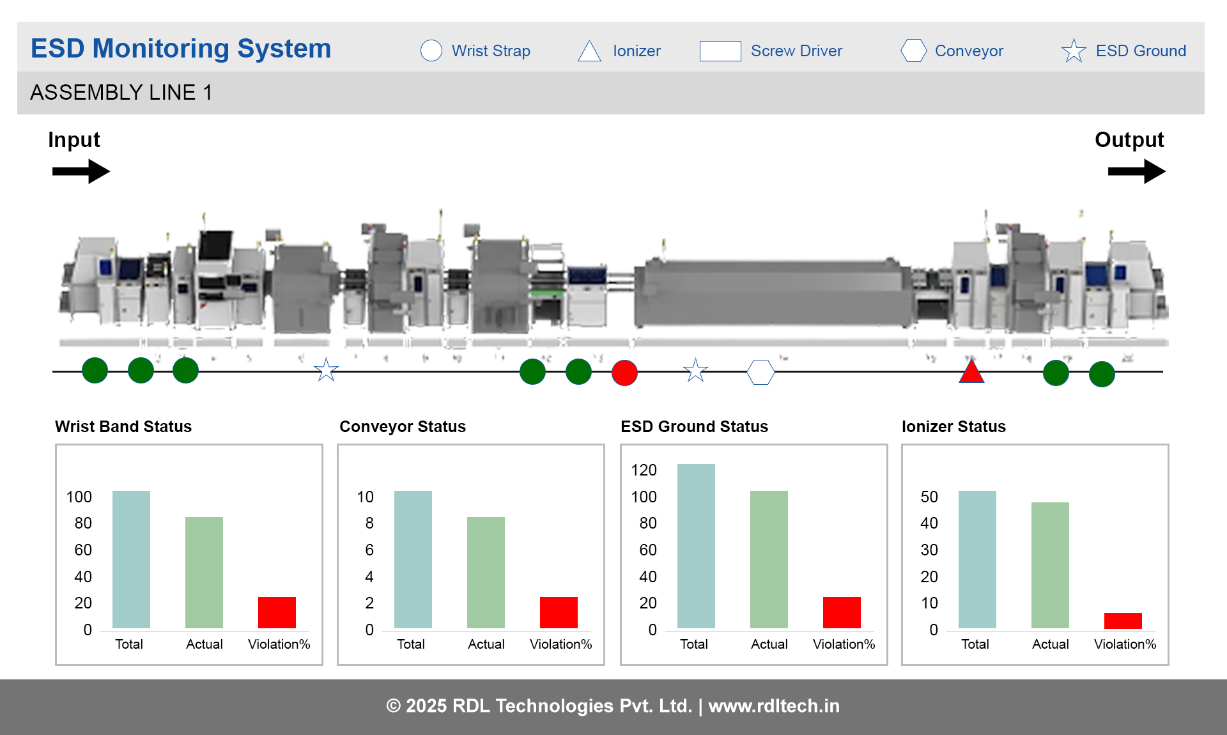Click the ESD Monitoring System title
The height and width of the screenshot is (735, 1227).
[x=180, y=48]
